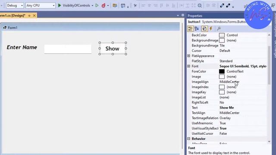
Task: Click ImageList value (none)
Action: [x=224, y=97]
